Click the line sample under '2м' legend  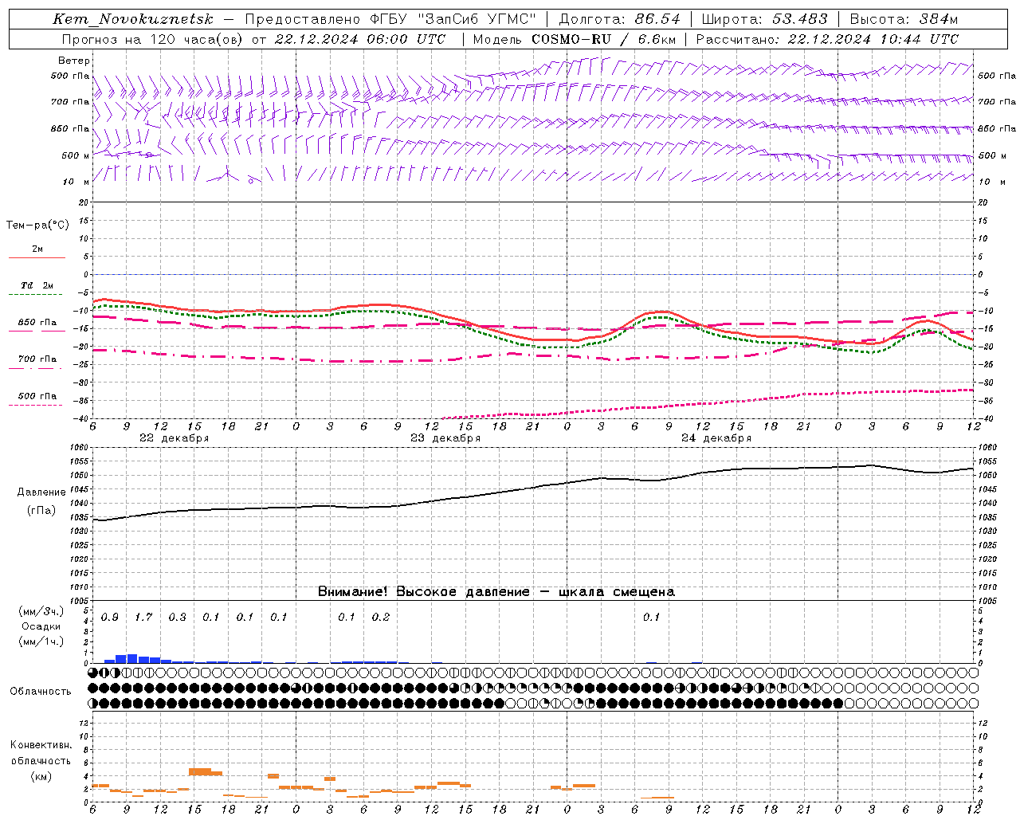point(37,258)
